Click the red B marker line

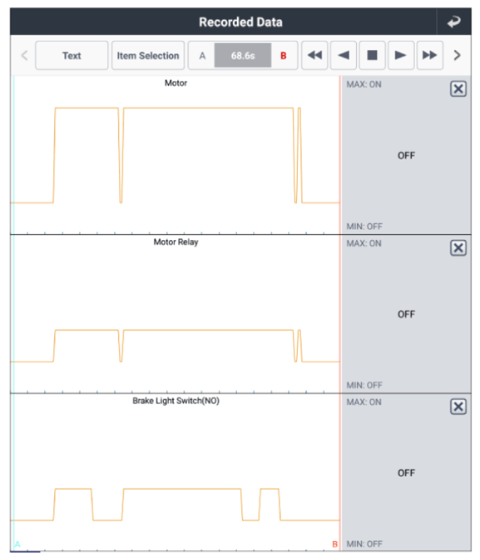pyautogui.click(x=340, y=312)
